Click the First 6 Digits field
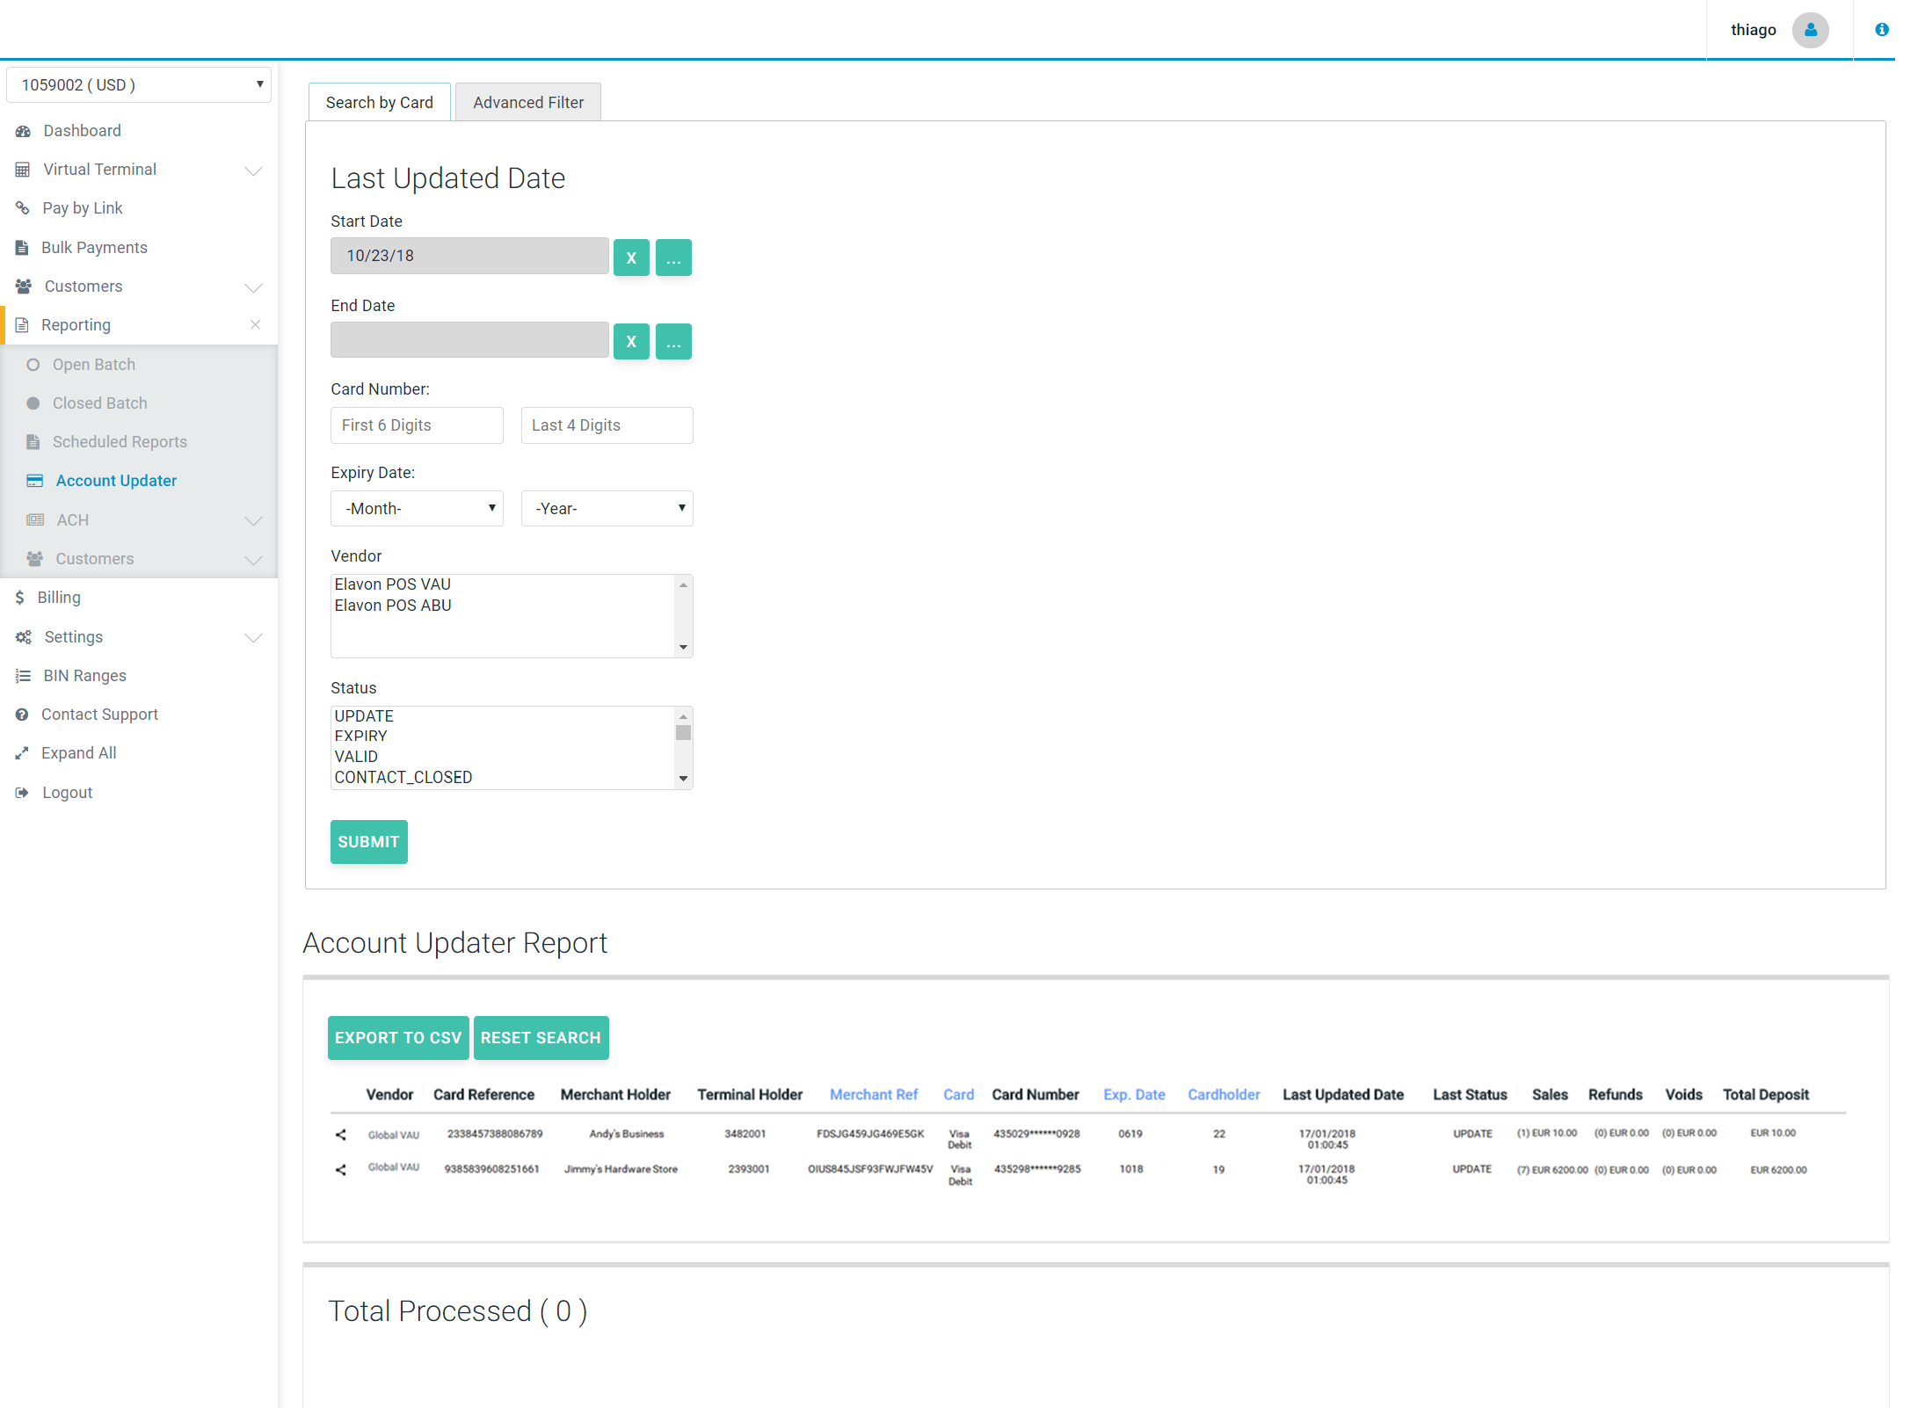 point(417,425)
